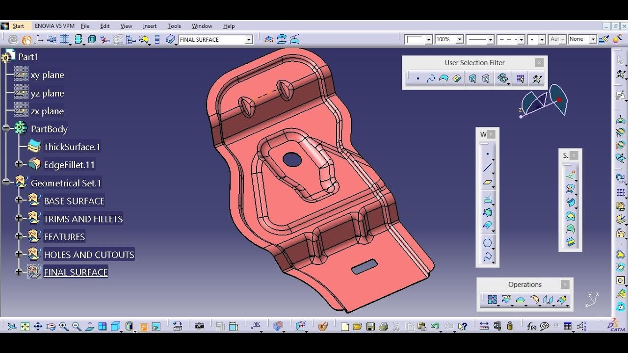Enable Curve Filter in User Selection Filter

click(431, 78)
